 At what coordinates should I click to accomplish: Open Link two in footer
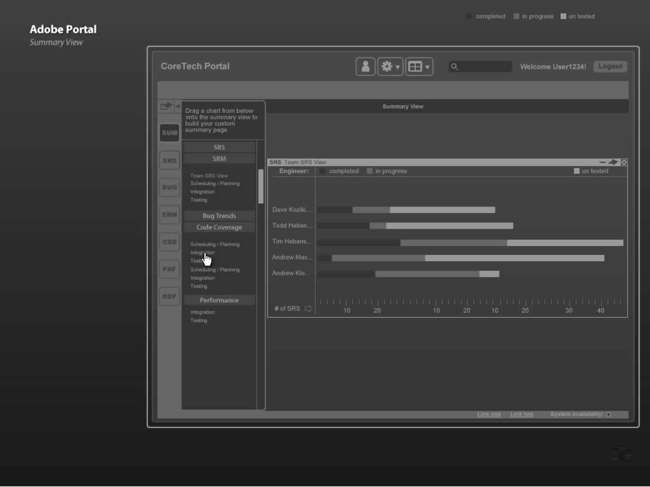(x=522, y=414)
